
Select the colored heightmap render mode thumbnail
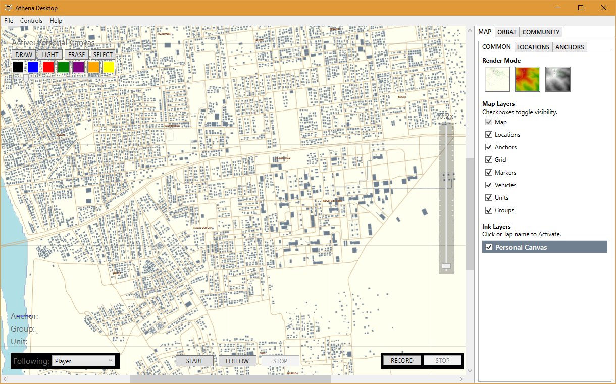coord(527,79)
